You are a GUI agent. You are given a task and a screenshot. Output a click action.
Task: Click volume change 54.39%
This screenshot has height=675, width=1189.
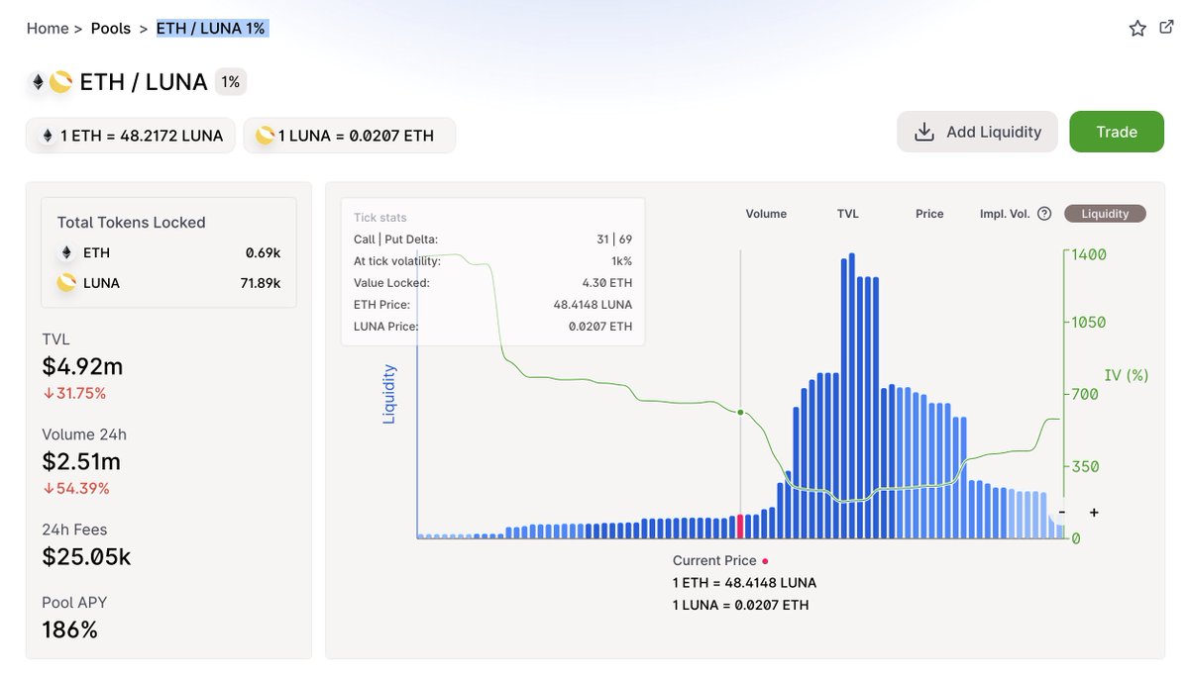(76, 488)
